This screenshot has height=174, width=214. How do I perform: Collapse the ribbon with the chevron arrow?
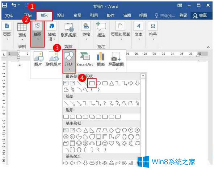(208, 47)
